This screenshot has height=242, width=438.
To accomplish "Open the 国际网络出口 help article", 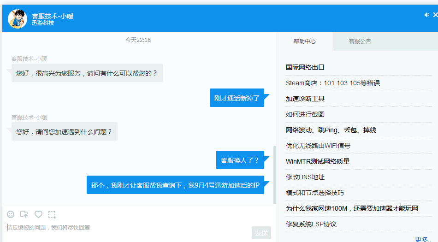I will pos(305,67).
